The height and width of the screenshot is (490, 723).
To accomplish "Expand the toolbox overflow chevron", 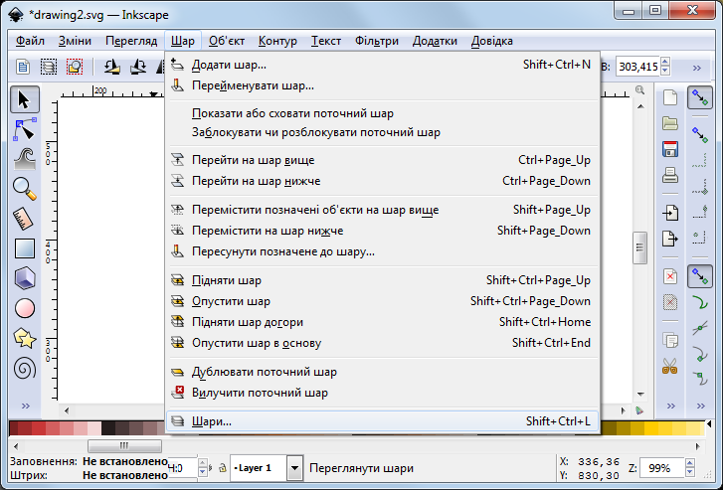I will tap(25, 406).
